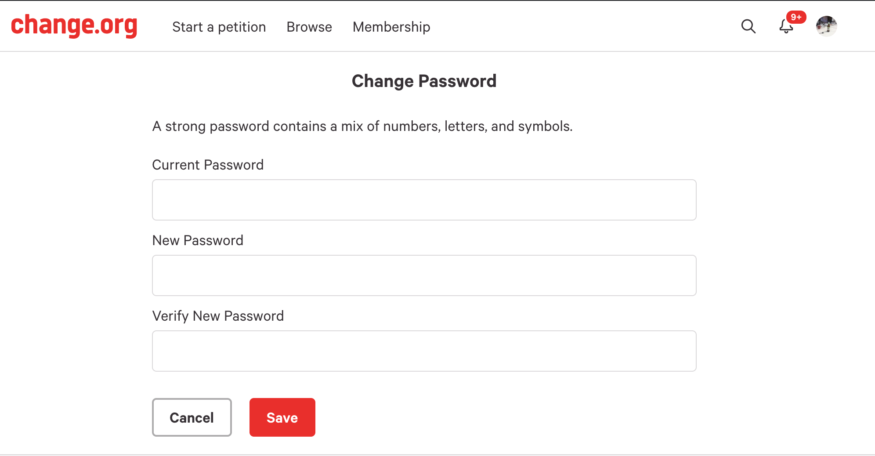The image size is (875, 456).
Task: Click the Verify New Password label
Action: 218,316
